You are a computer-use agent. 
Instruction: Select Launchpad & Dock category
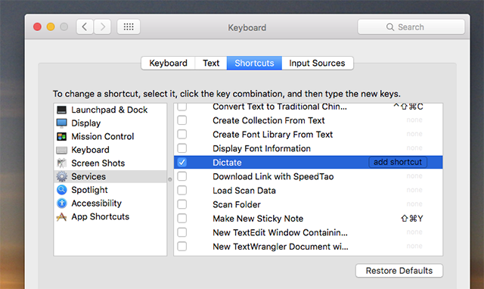110,110
